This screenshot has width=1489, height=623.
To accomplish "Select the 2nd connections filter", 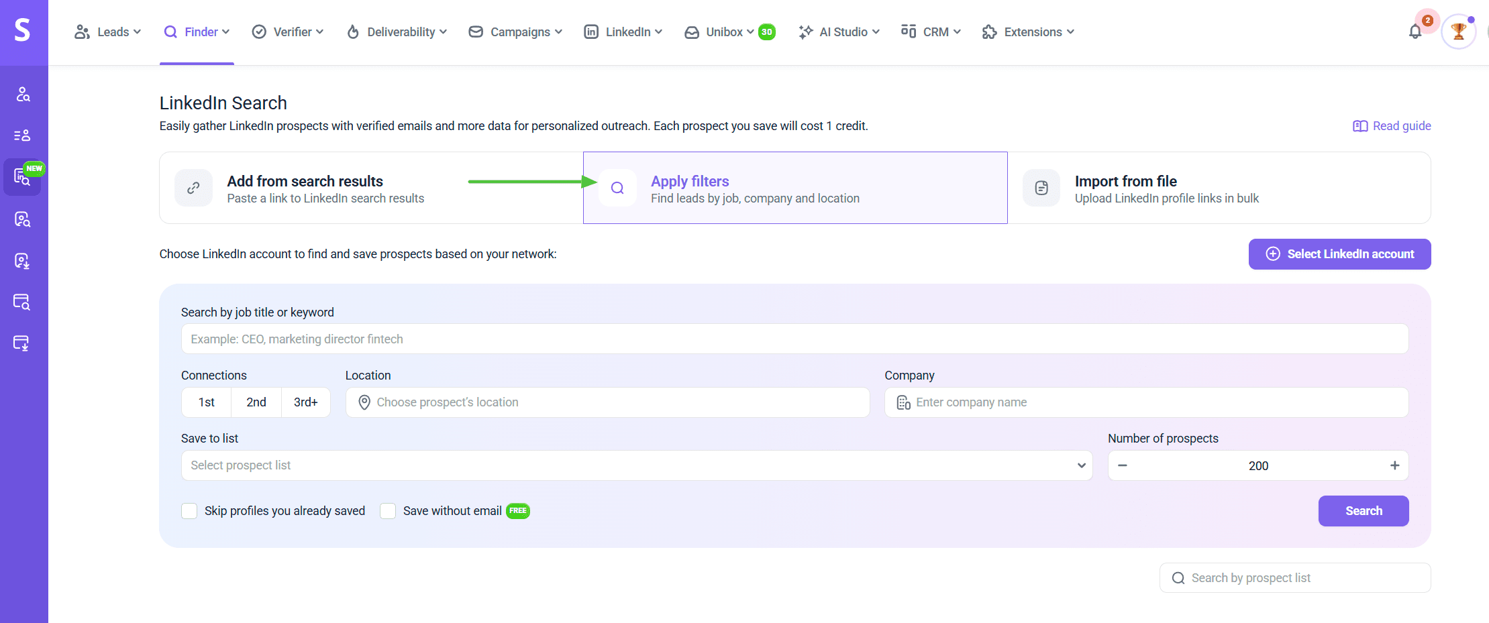I will [x=256, y=402].
